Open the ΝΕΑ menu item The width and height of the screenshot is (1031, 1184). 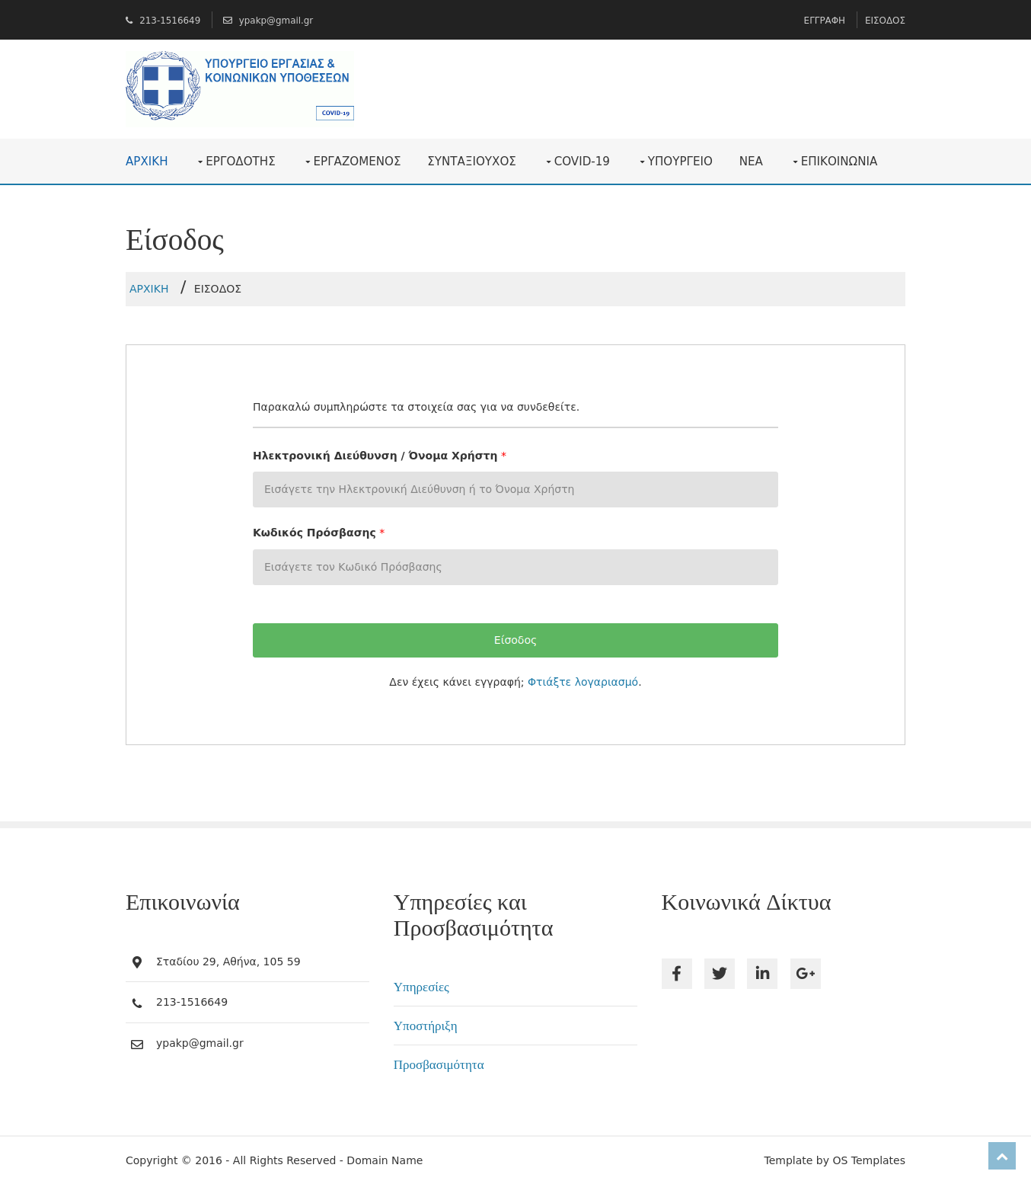coord(751,162)
